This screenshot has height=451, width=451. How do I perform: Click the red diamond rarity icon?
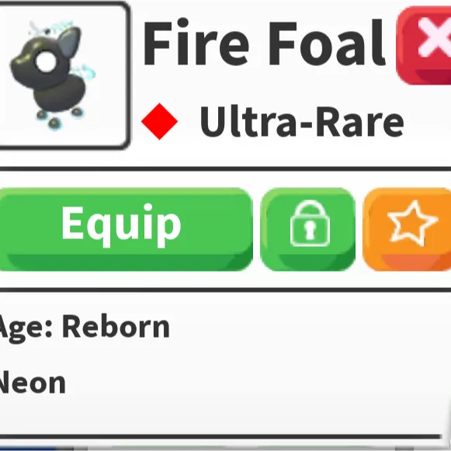pos(159,121)
